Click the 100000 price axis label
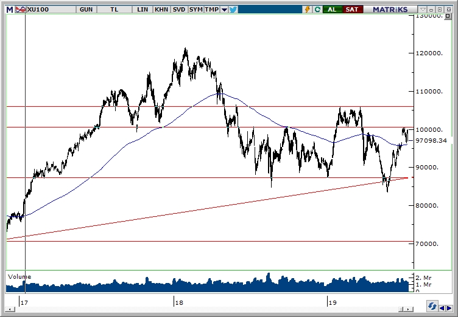Image resolution: width=458 pixels, height=317 pixels. [429, 130]
